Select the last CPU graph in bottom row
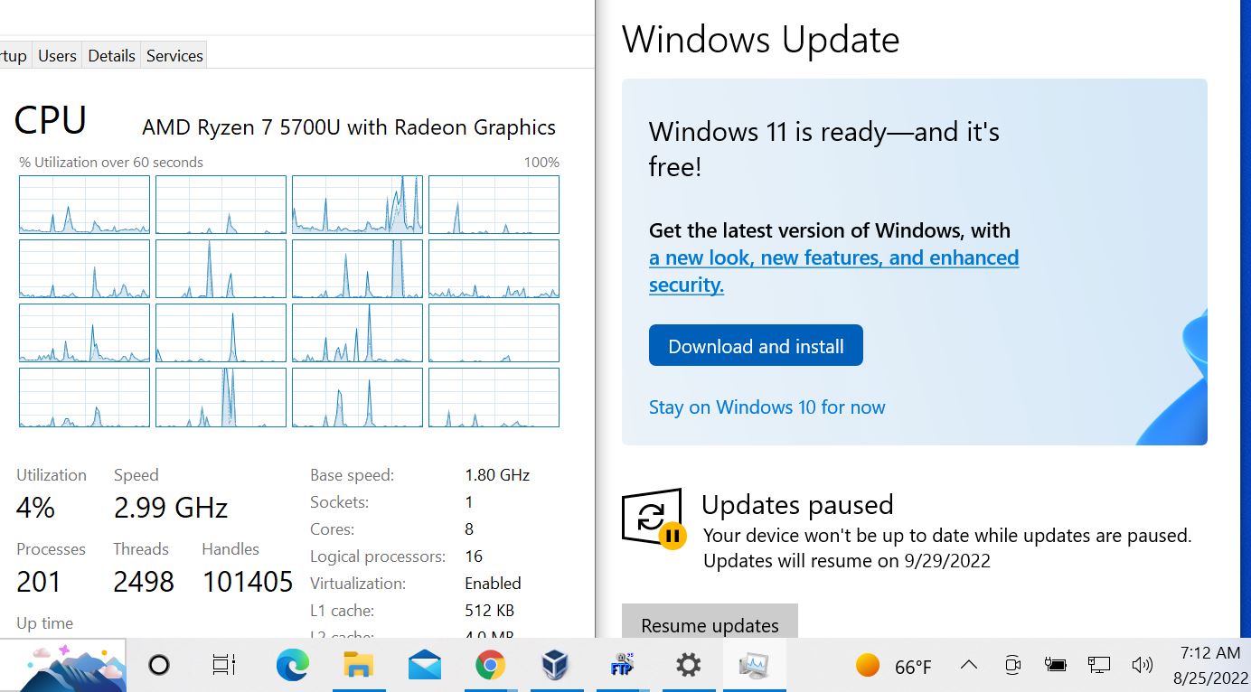Screen dimensions: 1251x692 click(x=494, y=397)
